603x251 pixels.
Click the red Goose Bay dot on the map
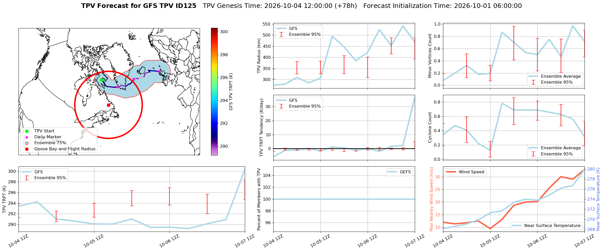tap(108, 105)
